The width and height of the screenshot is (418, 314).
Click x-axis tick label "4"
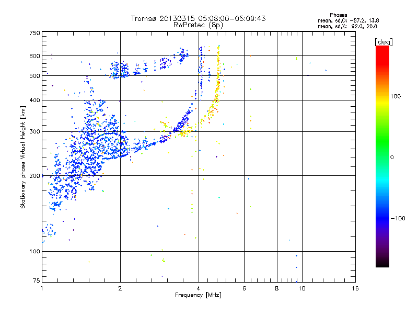click(x=199, y=288)
